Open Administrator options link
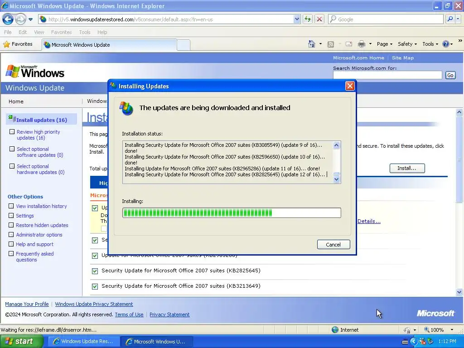 [x=39, y=234]
